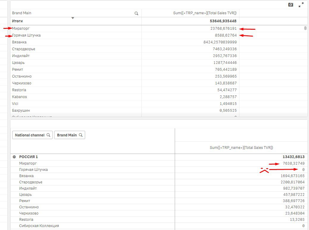Select Сибирская Коллекция under РОССИЯ 1

click(x=39, y=226)
